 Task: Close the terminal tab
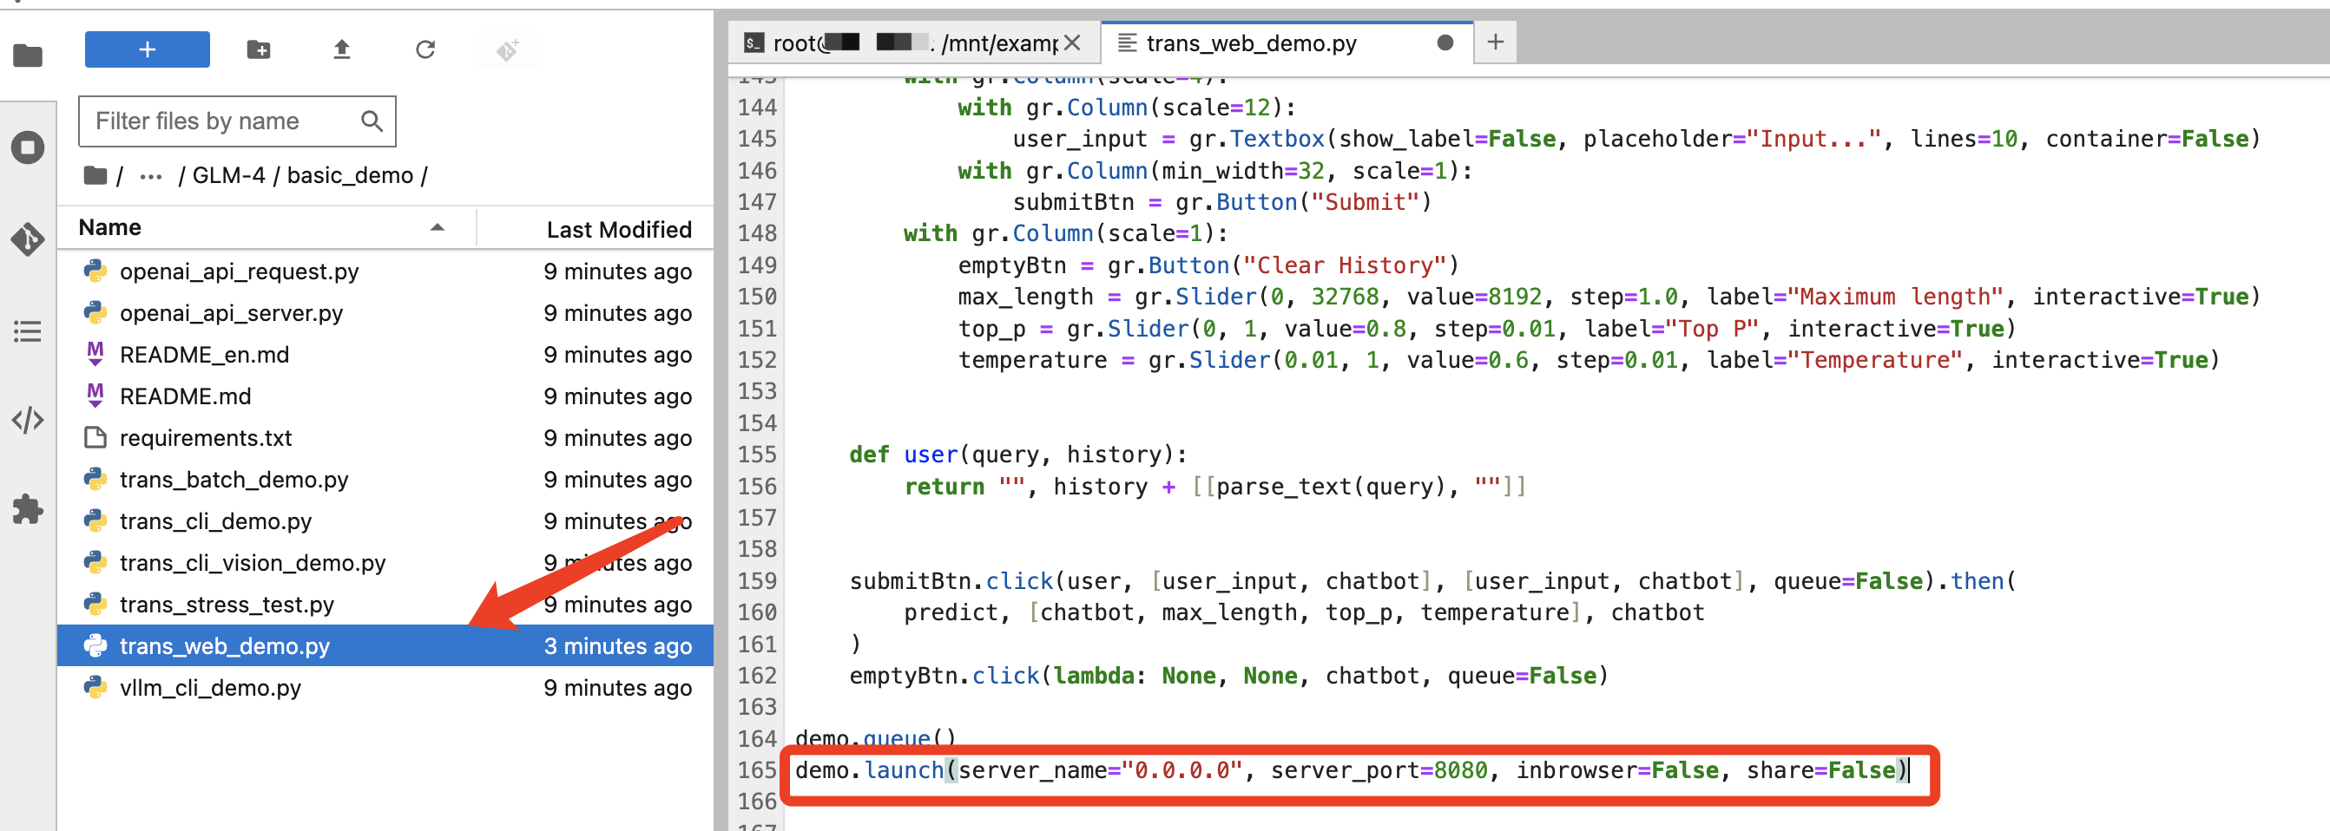click(1073, 43)
